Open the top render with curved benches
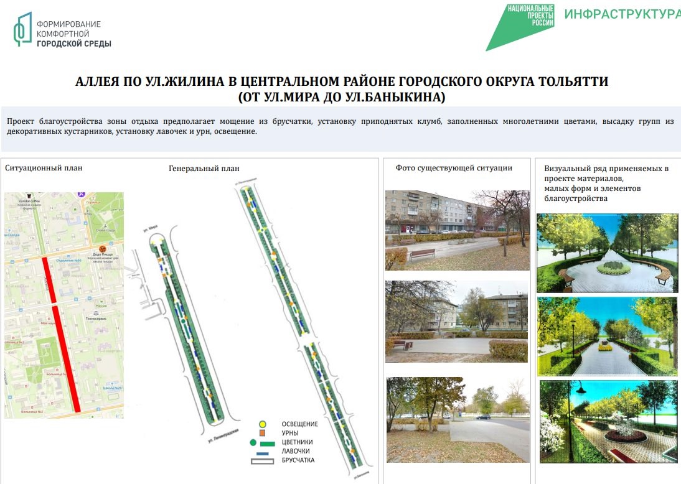This screenshot has width=681, height=484. click(x=607, y=253)
